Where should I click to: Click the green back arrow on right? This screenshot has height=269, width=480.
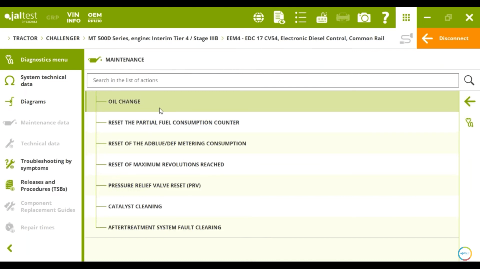click(469, 102)
